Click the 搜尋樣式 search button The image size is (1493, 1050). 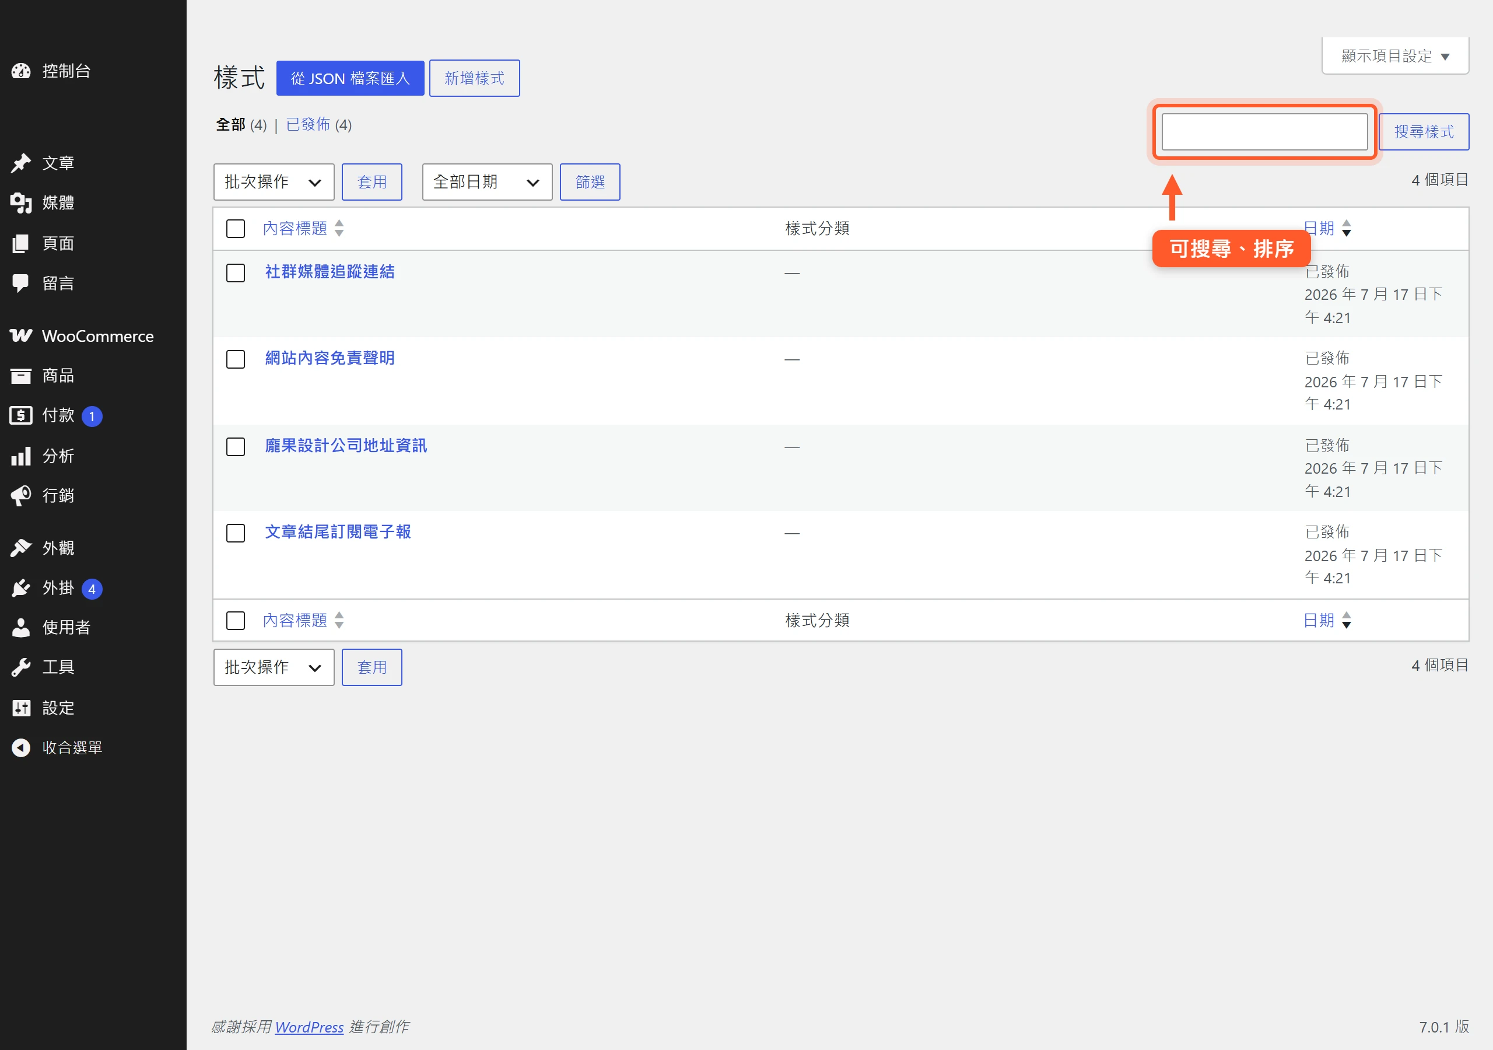point(1424,132)
